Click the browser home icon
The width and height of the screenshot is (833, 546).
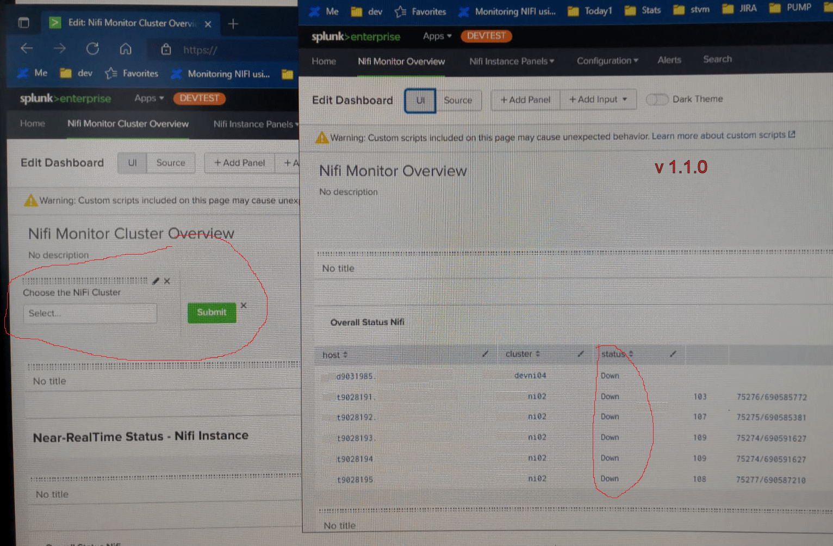pos(126,48)
